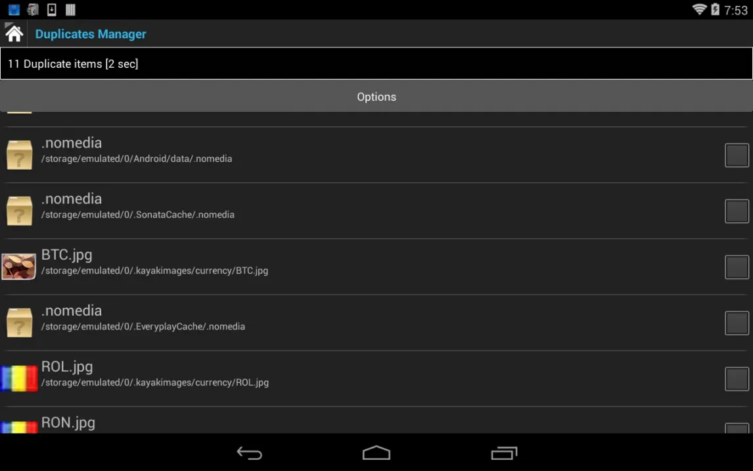The image size is (753, 471).
Task: Tap the Wi-Fi status icon
Action: point(699,9)
